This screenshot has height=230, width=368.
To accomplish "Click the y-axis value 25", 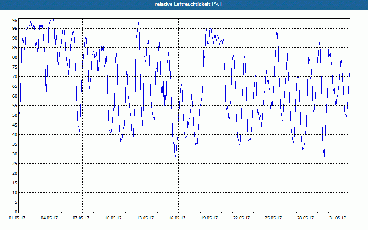I will click(x=15, y=164).
